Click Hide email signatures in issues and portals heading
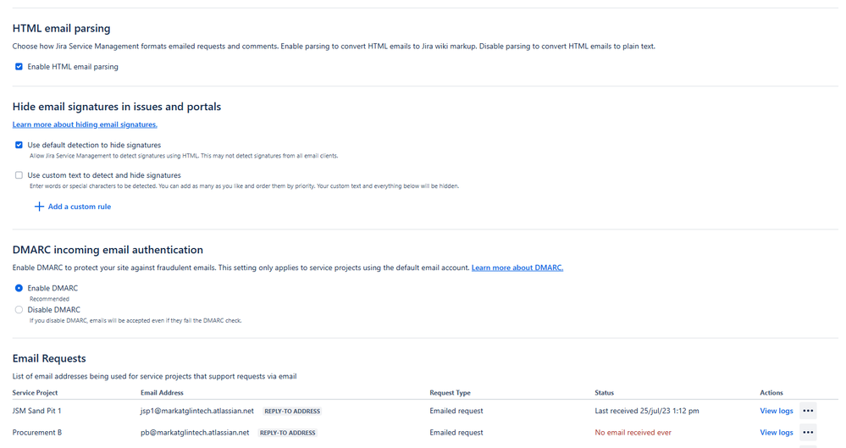846x448 pixels. click(x=117, y=107)
